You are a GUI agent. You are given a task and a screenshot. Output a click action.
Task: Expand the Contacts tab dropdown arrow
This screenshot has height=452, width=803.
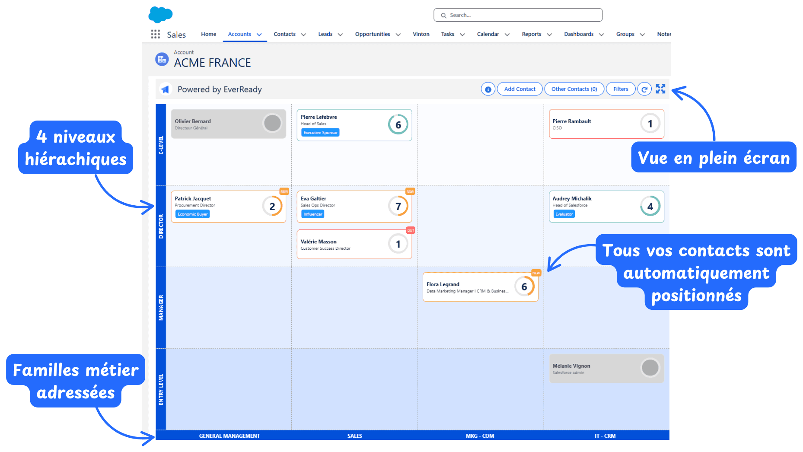(303, 35)
